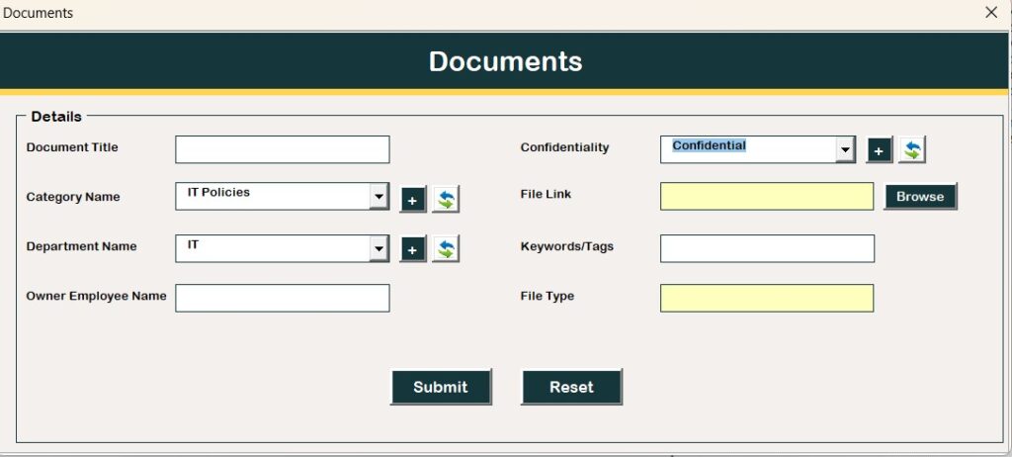Image resolution: width=1012 pixels, height=457 pixels.
Task: Add a new Category Name entry
Action: [413, 200]
